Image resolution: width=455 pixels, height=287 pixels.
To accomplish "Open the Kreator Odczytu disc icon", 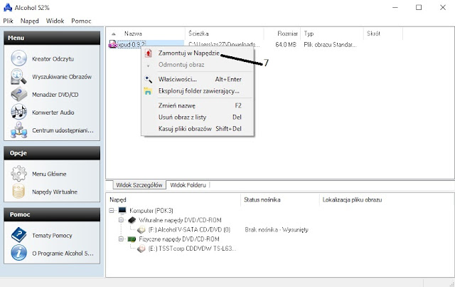I will coord(19,58).
